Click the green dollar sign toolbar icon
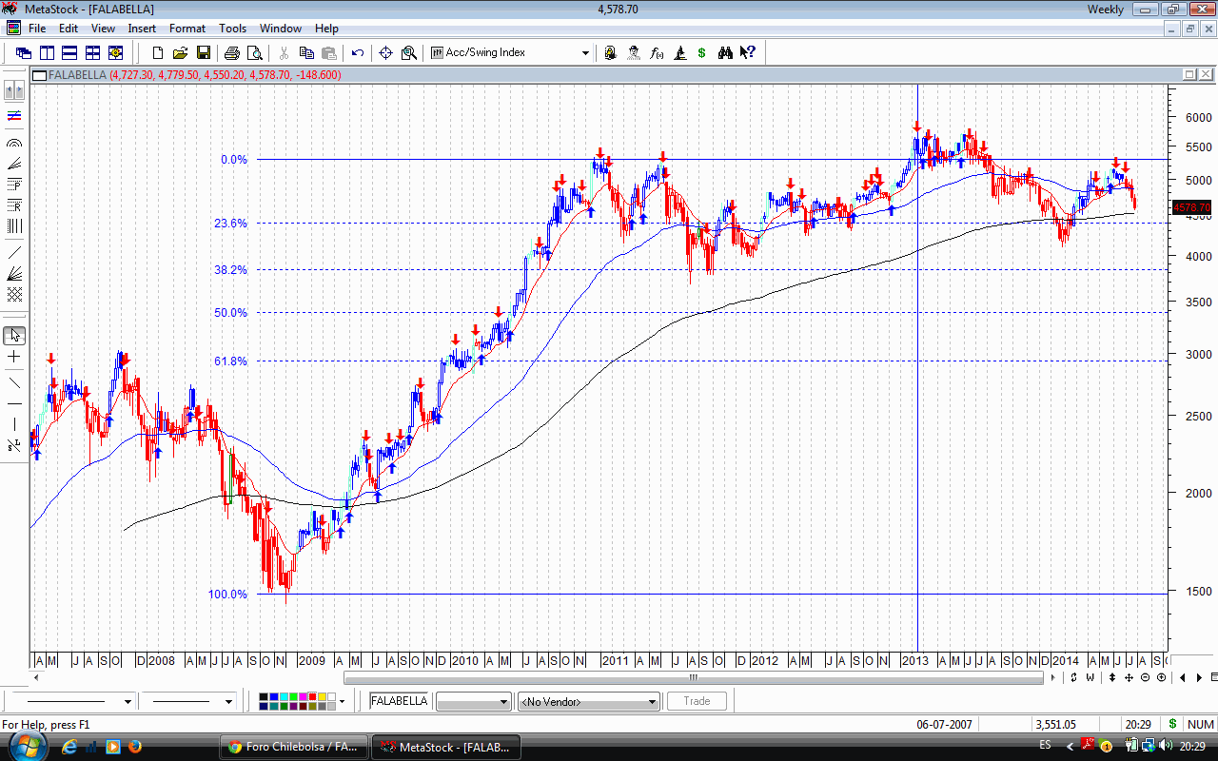1218x761 pixels. (702, 52)
